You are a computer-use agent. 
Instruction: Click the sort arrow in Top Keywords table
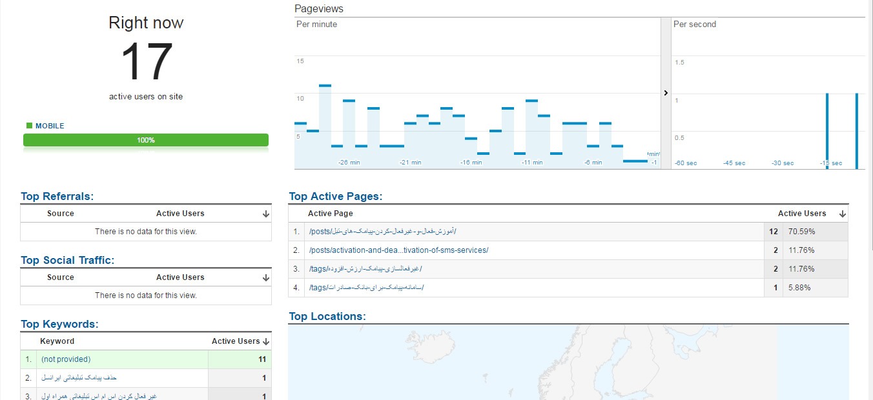[x=266, y=342]
